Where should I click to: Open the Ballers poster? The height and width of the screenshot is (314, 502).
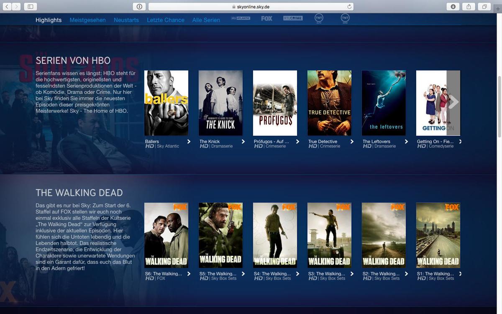(166, 103)
